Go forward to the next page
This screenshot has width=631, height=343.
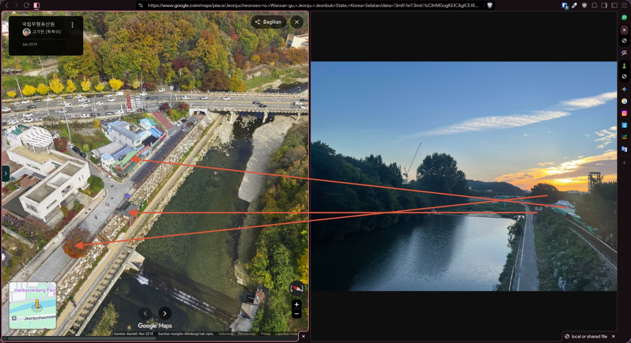[16, 6]
